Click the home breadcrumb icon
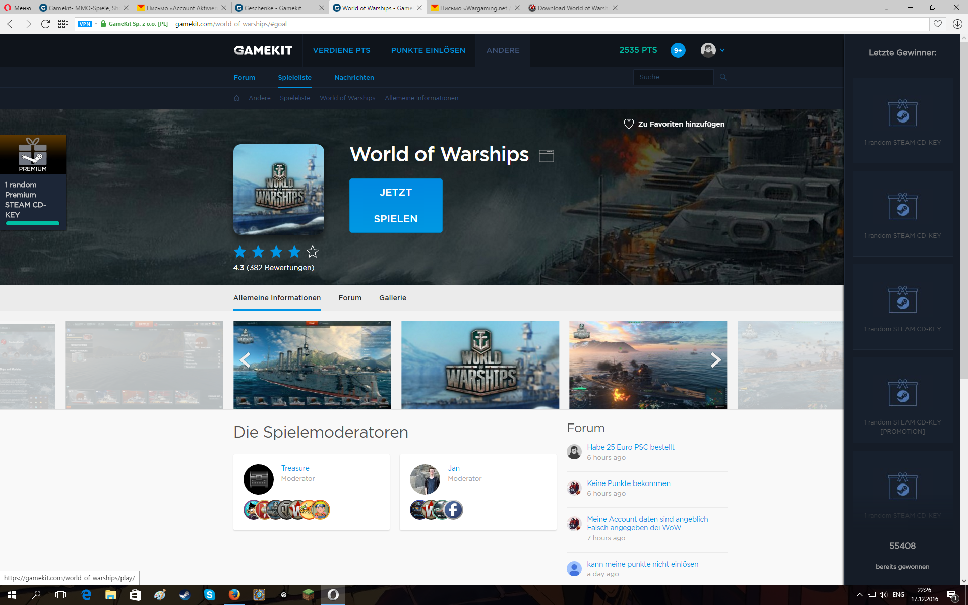968x605 pixels. click(237, 98)
